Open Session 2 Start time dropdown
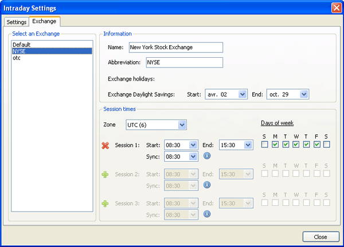This screenshot has width=344, height=247. (x=193, y=174)
